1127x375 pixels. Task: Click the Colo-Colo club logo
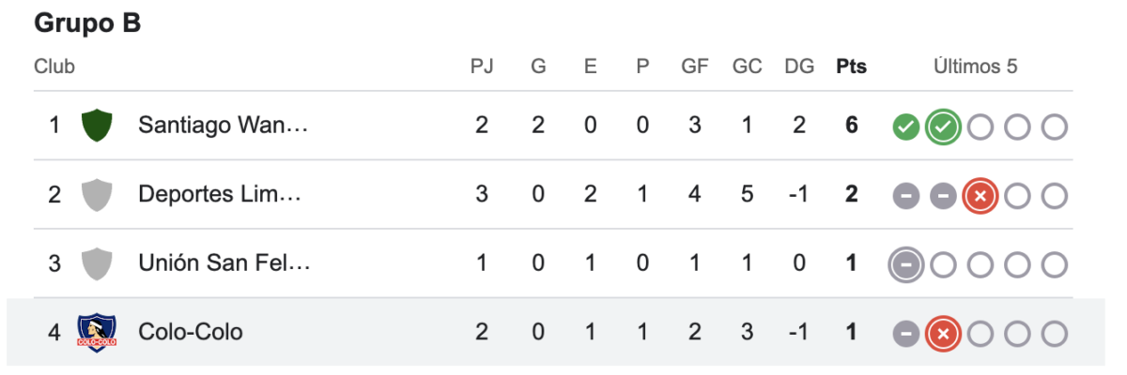[x=97, y=332]
